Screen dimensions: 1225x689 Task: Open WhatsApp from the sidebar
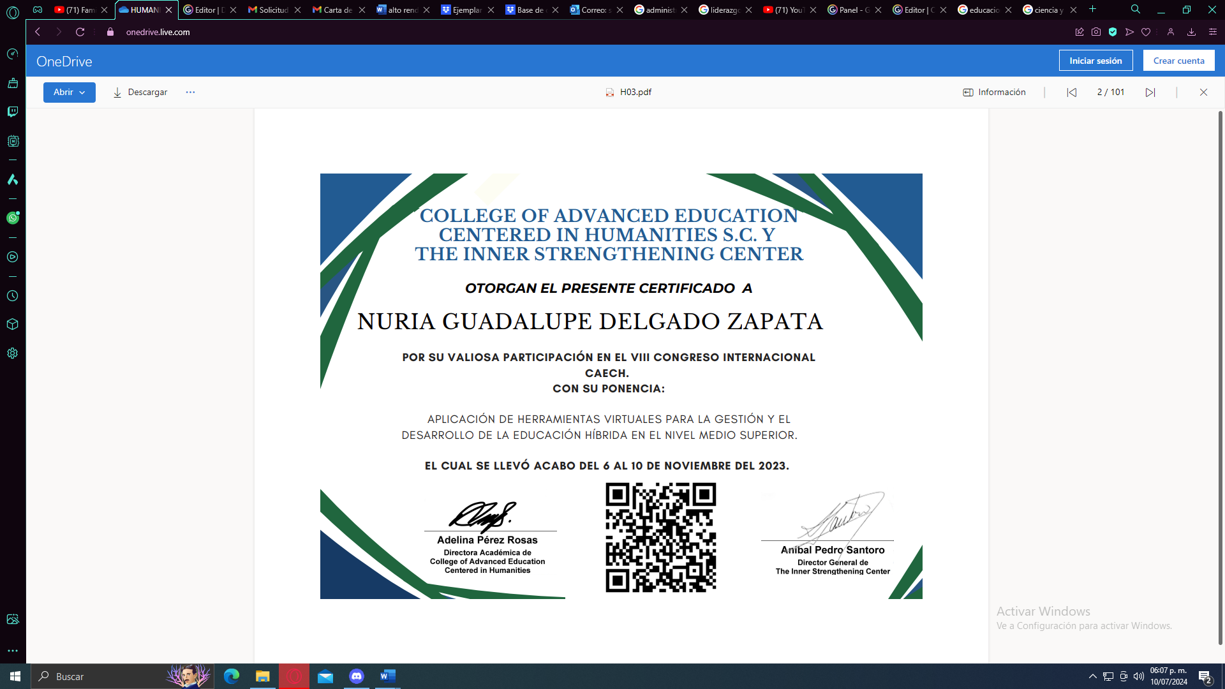12,218
